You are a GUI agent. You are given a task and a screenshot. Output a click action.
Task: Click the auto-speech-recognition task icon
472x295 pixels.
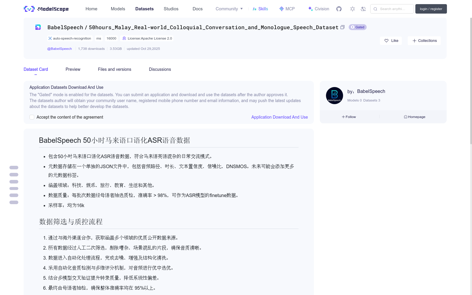50,38
